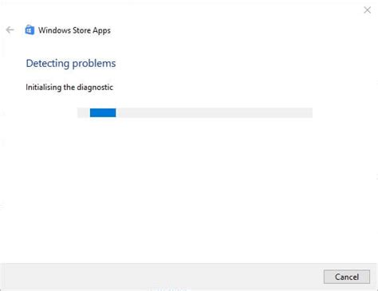
Task: Click the word Apps in the title
Action: 101,30
